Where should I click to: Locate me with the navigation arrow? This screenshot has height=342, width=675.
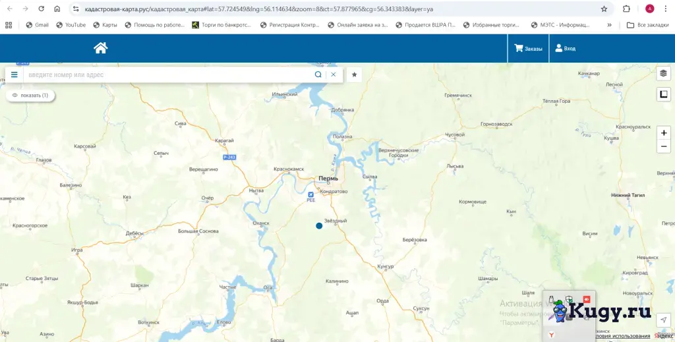point(663,320)
